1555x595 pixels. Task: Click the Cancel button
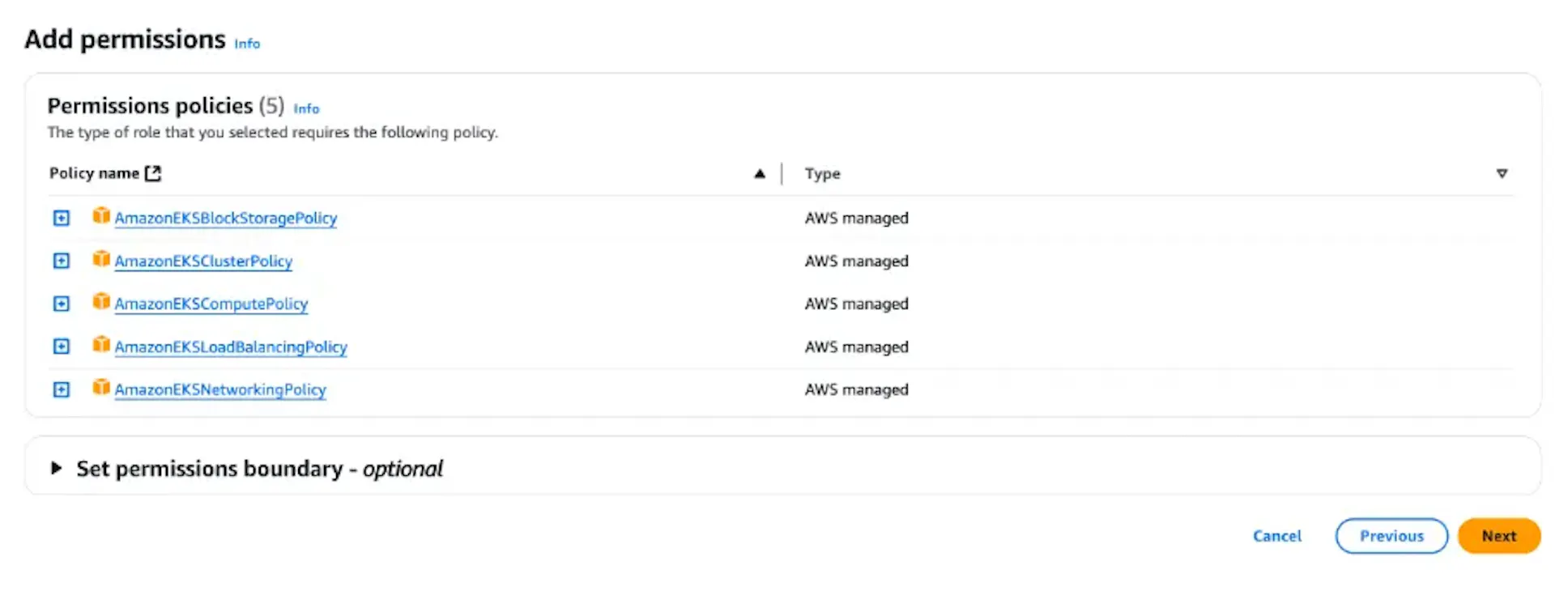1277,536
